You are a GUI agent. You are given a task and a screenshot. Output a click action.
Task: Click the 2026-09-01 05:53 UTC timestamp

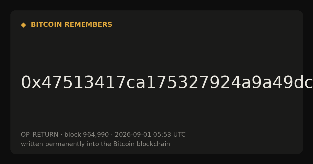click(150, 135)
